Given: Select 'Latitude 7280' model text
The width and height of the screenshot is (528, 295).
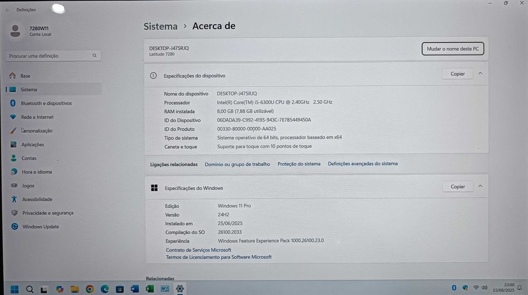Looking at the screenshot, I should [x=162, y=54].
